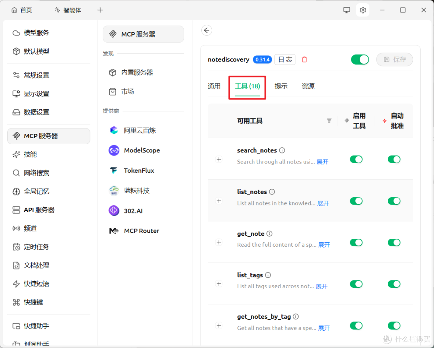Disable search_notes auto-approve switch
Viewport: 434px width, 348px height.
pos(394,160)
